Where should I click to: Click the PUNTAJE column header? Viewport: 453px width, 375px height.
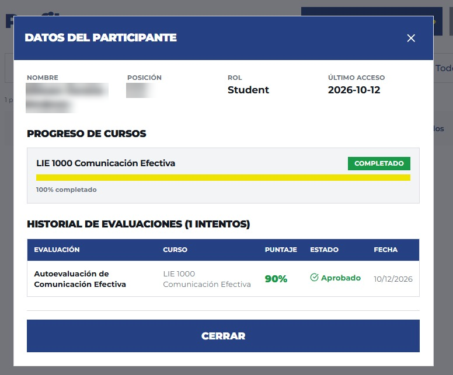tap(281, 250)
